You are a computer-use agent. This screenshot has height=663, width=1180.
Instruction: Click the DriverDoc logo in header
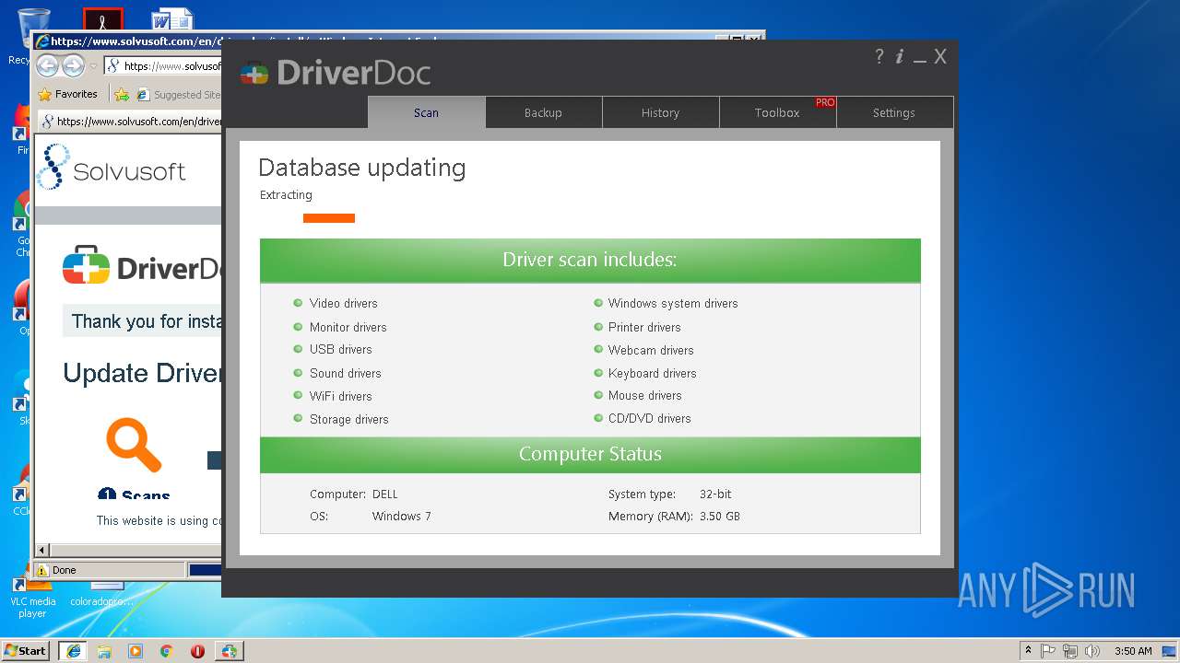tap(336, 73)
